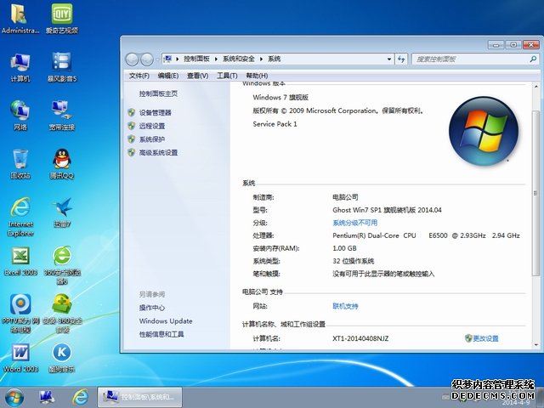Open the Administrator folder desktop icon
Image resolution: width=544 pixels, height=408 pixels.
pos(20,19)
